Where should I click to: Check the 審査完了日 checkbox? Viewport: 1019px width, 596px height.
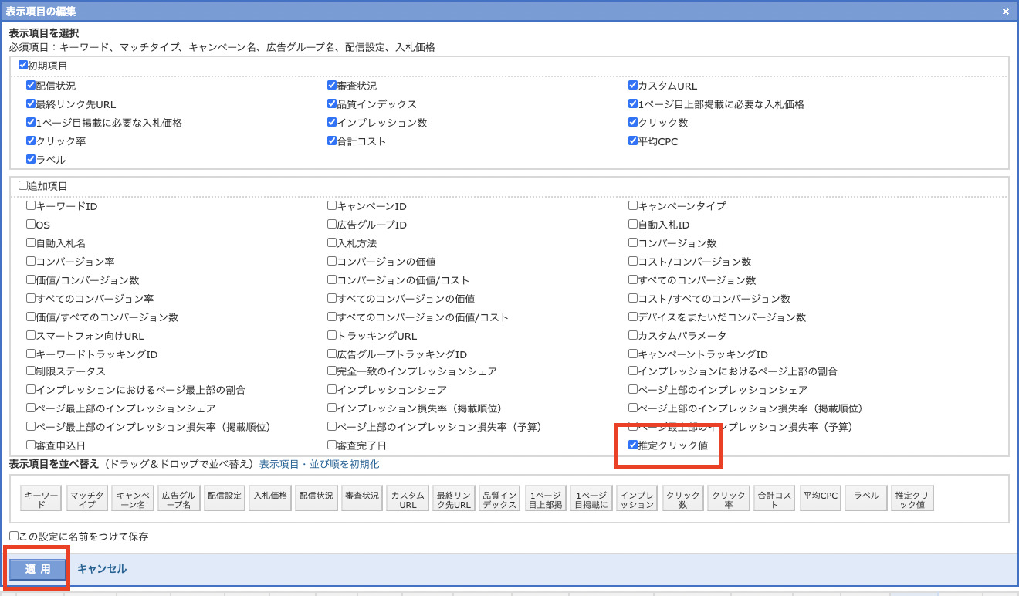pyautogui.click(x=332, y=445)
